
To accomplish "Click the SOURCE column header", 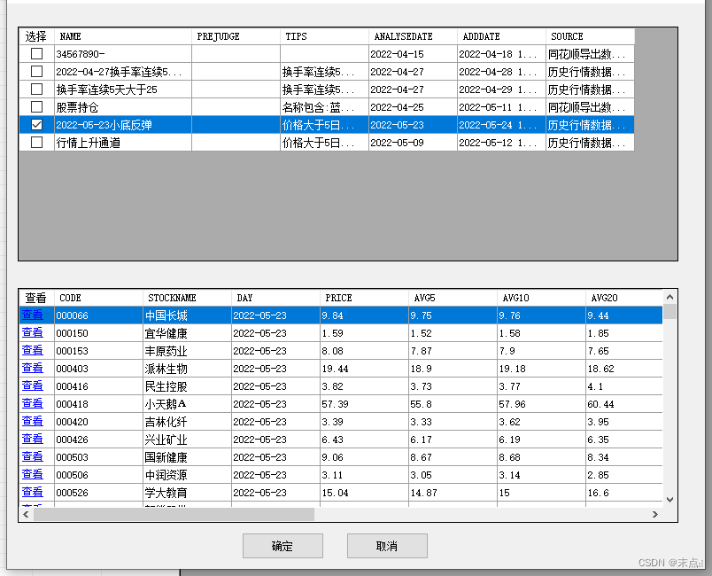I will click(590, 36).
